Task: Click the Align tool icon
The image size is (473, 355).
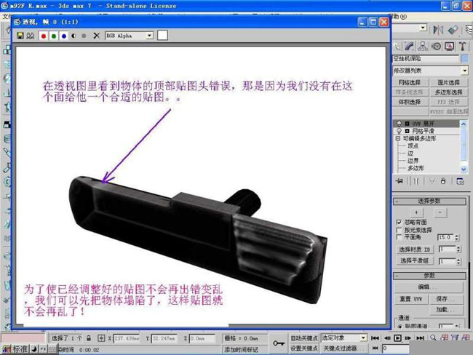Action: 453,30
